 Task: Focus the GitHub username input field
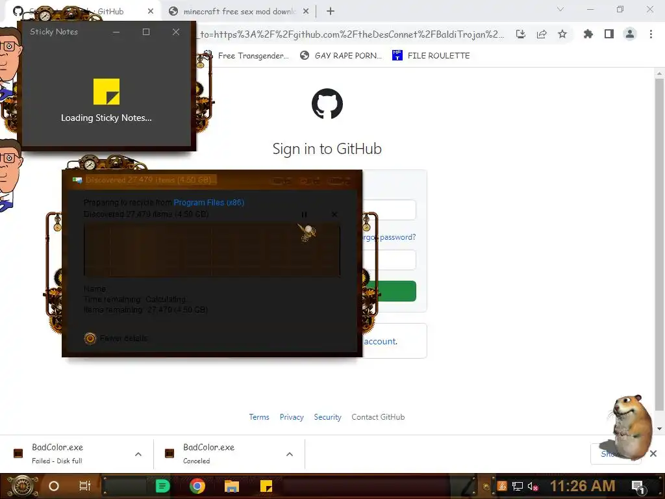pos(389,210)
